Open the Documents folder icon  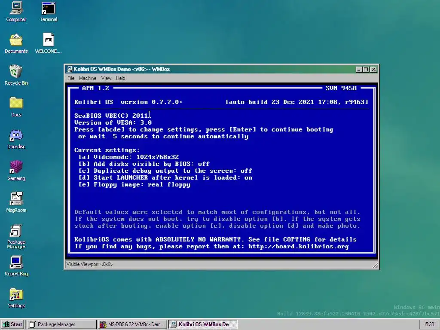16,43
